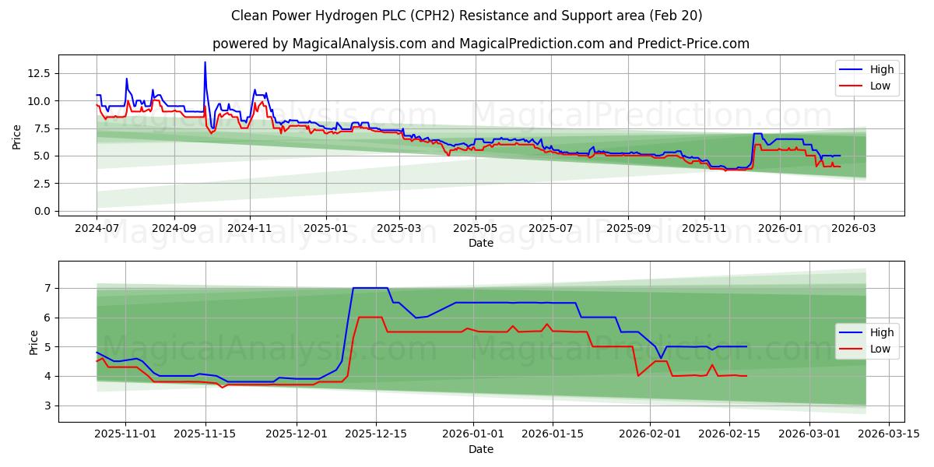Click the 2025-07 date tick label
934x467 pixels.
point(551,230)
